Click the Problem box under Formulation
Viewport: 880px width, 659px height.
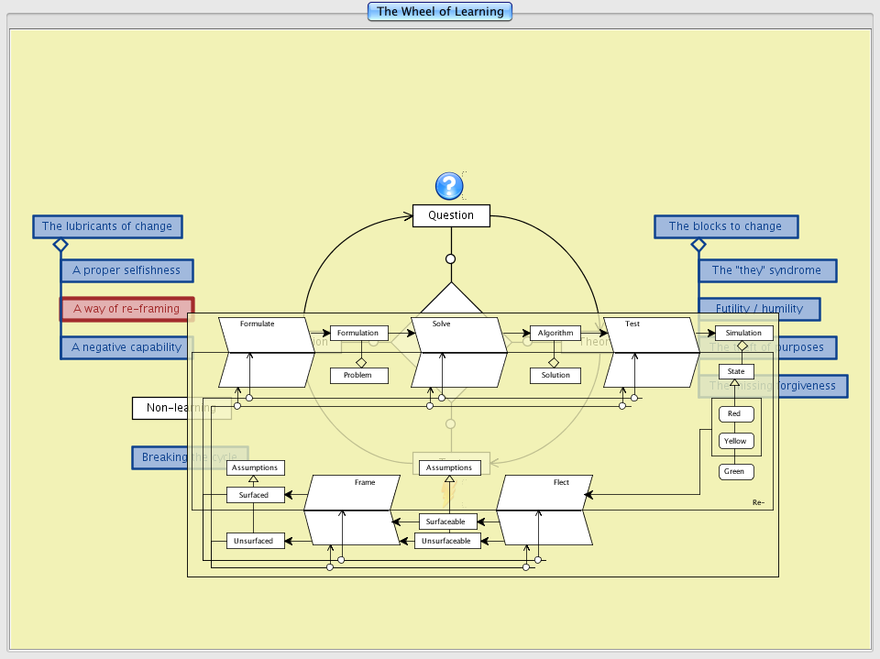[x=358, y=376]
